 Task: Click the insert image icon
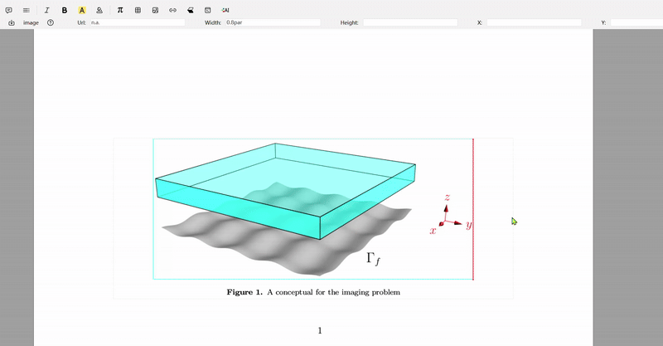coord(155,10)
